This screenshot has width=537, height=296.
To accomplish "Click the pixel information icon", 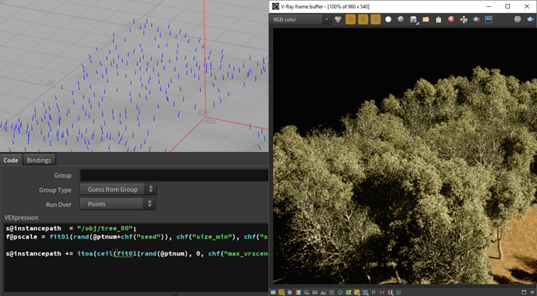I will [x=398, y=292].
